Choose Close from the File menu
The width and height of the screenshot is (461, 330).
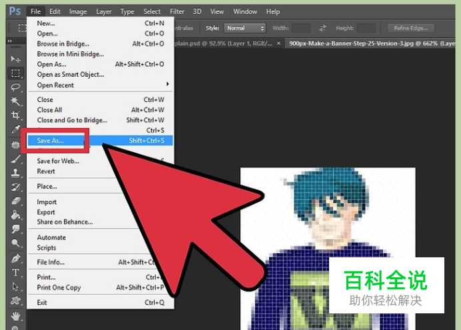click(x=101, y=100)
